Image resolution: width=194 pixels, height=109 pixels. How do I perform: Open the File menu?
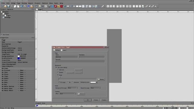click(x=3, y=3)
